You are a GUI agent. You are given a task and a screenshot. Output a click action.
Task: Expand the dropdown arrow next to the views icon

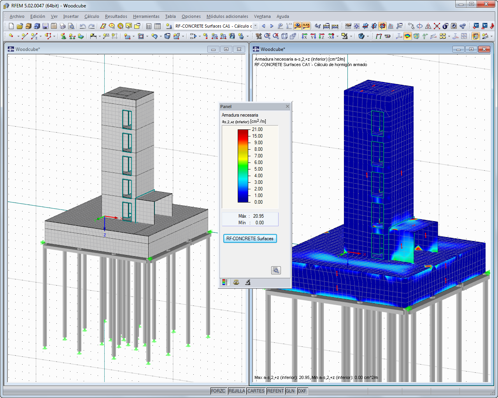coord(368,36)
